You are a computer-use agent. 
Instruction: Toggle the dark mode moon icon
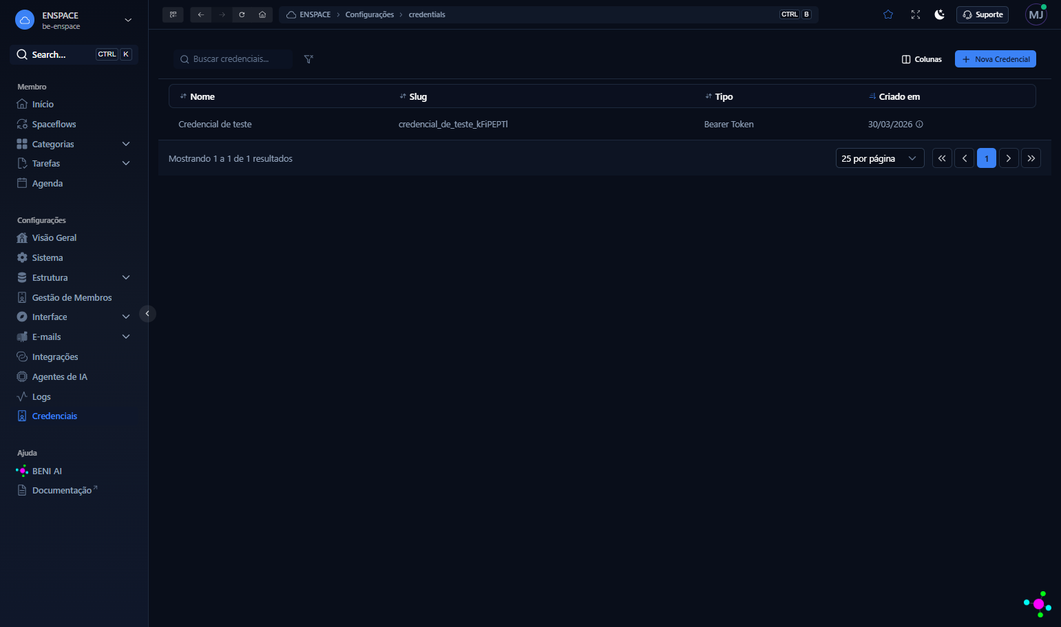(x=939, y=14)
